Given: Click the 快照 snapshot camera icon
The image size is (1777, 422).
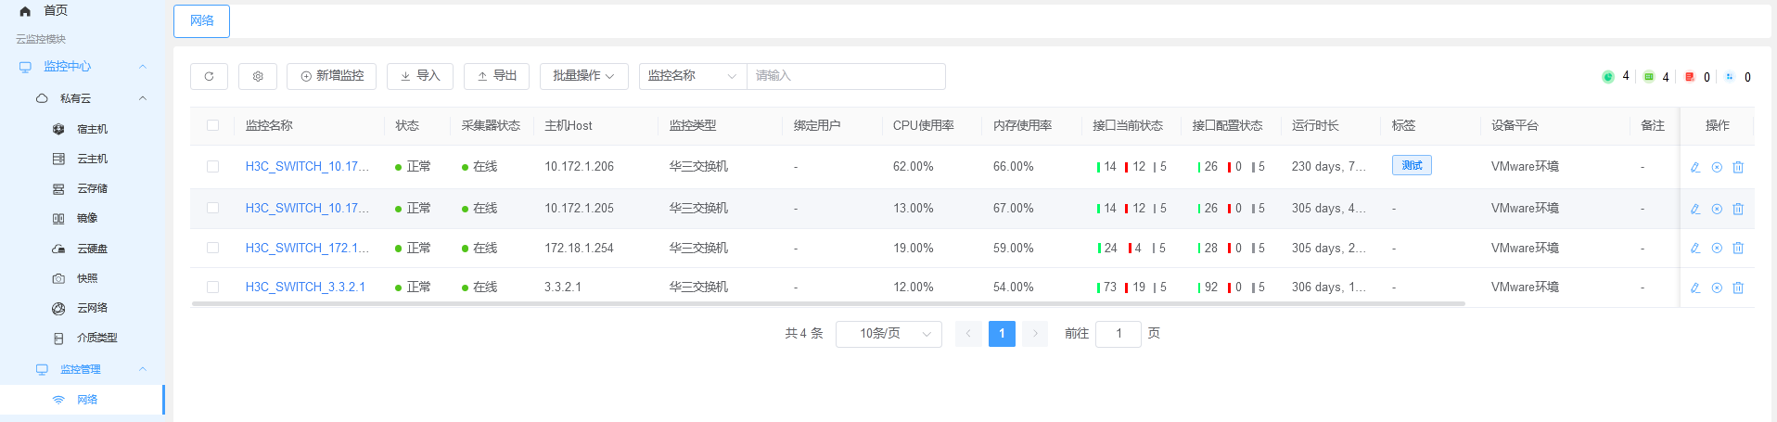Looking at the screenshot, I should (58, 278).
